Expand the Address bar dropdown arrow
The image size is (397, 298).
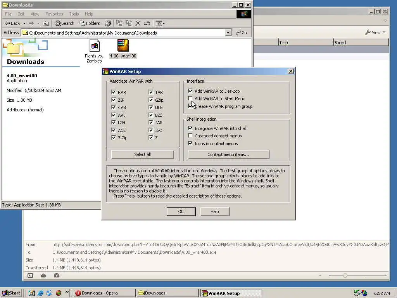228,33
